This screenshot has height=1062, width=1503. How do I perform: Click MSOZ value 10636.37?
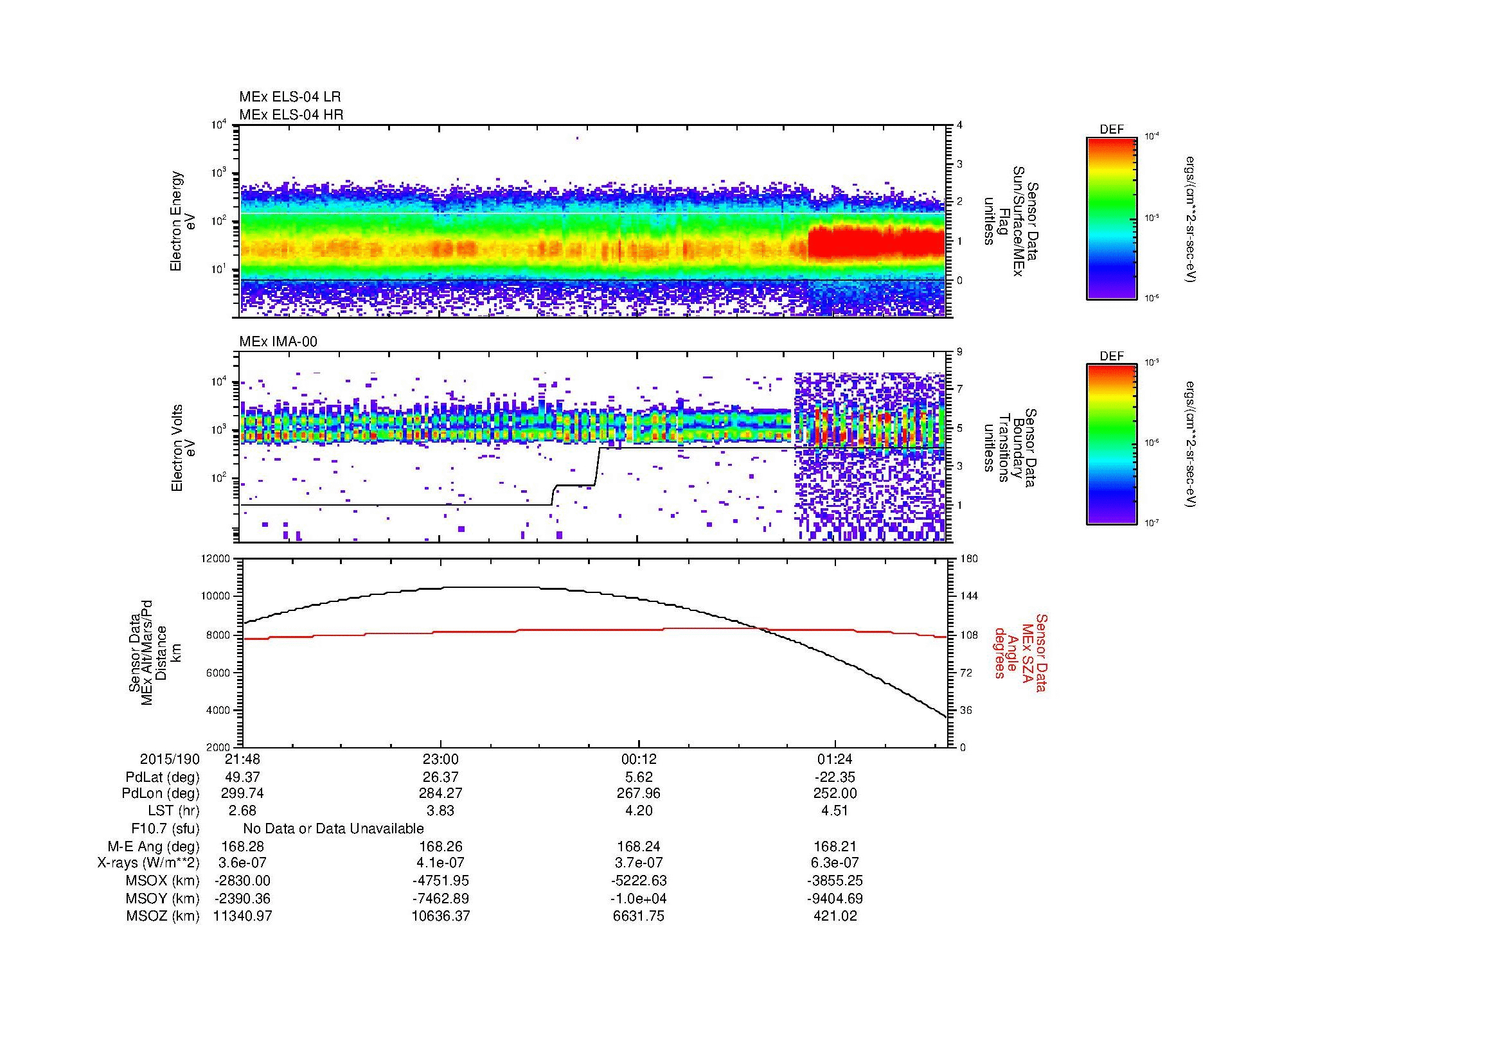(x=441, y=916)
